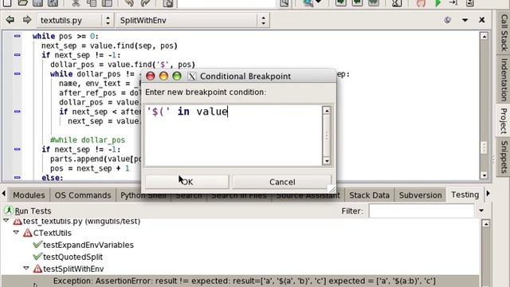The width and height of the screenshot is (510, 287).
Task: Select the AssertionError exception row
Action: coord(240,281)
